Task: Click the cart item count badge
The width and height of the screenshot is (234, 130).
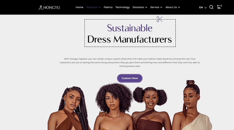Action: click(221, 6)
